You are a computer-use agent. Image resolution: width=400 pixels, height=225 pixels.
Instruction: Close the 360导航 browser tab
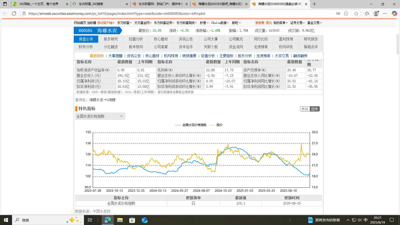(67, 4)
